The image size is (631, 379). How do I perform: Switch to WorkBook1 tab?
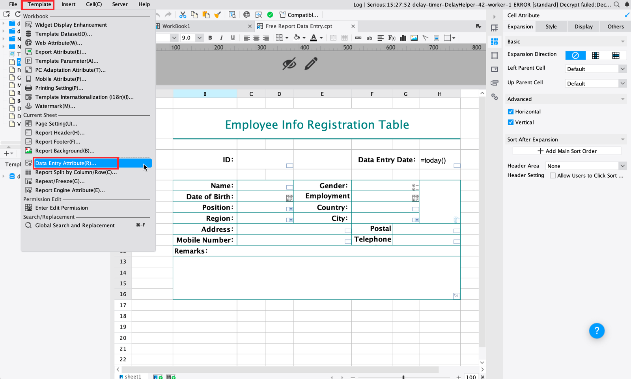176,26
